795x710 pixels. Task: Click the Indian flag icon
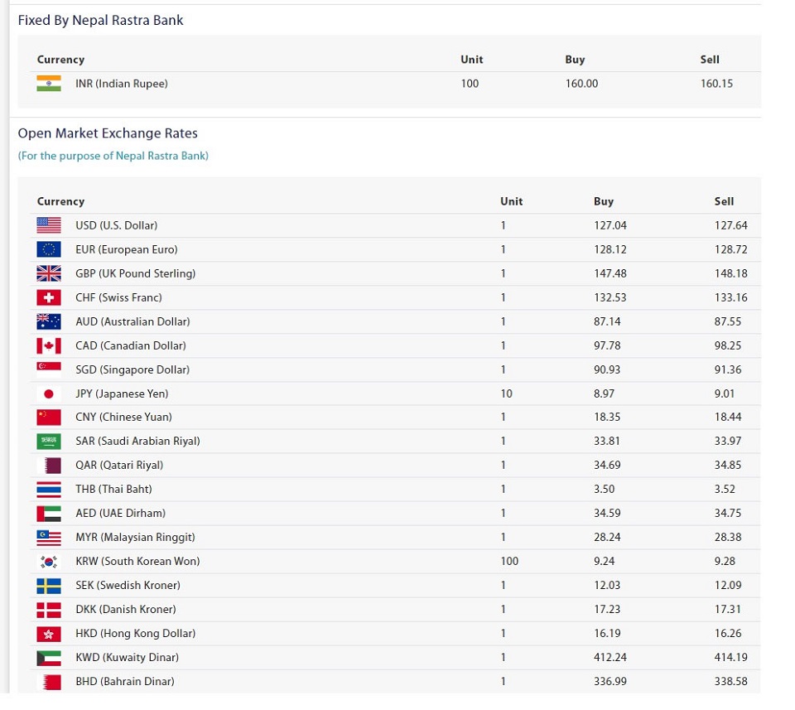[49, 83]
